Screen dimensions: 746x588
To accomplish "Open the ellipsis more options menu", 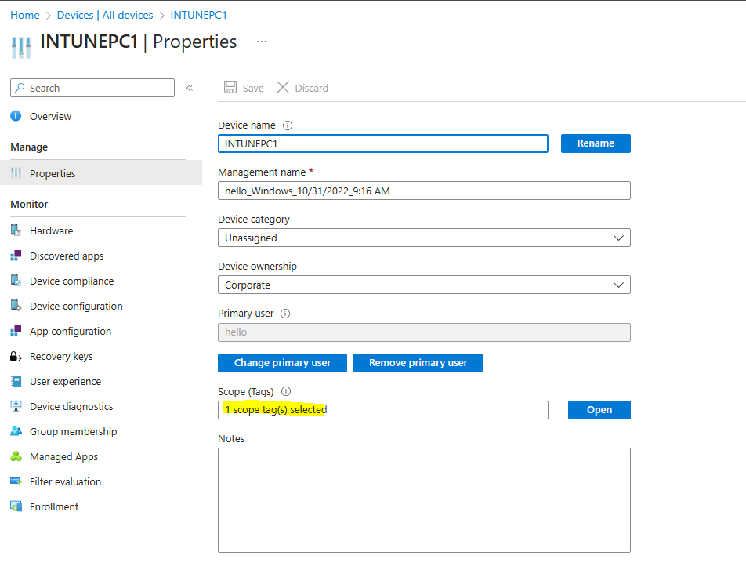I will [262, 42].
